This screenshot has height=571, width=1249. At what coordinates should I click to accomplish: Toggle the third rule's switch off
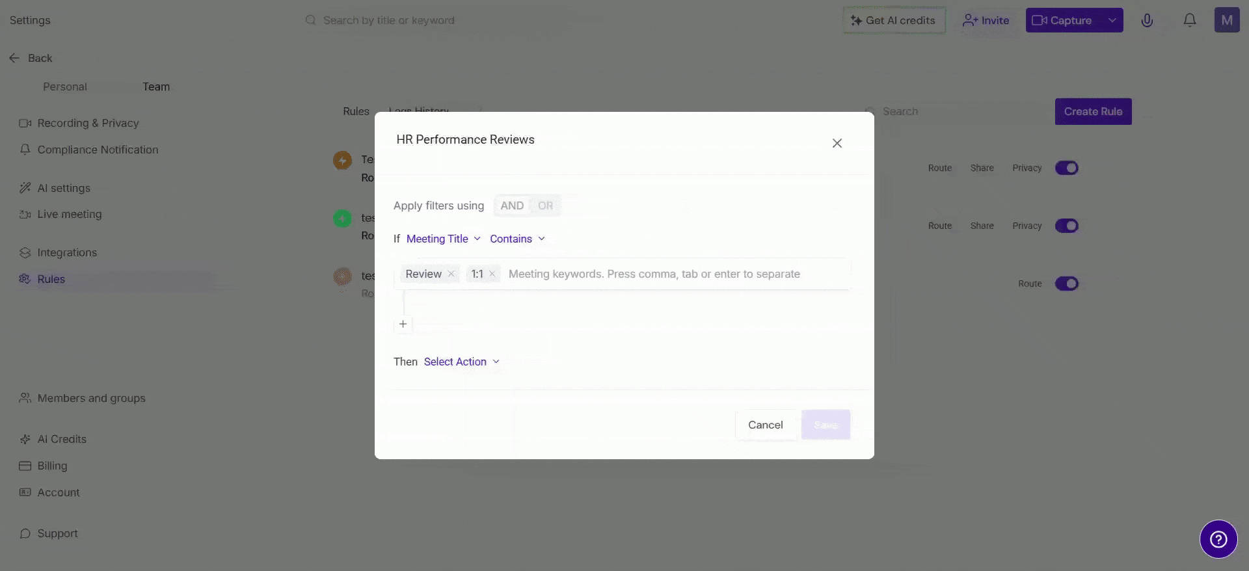[1067, 284]
